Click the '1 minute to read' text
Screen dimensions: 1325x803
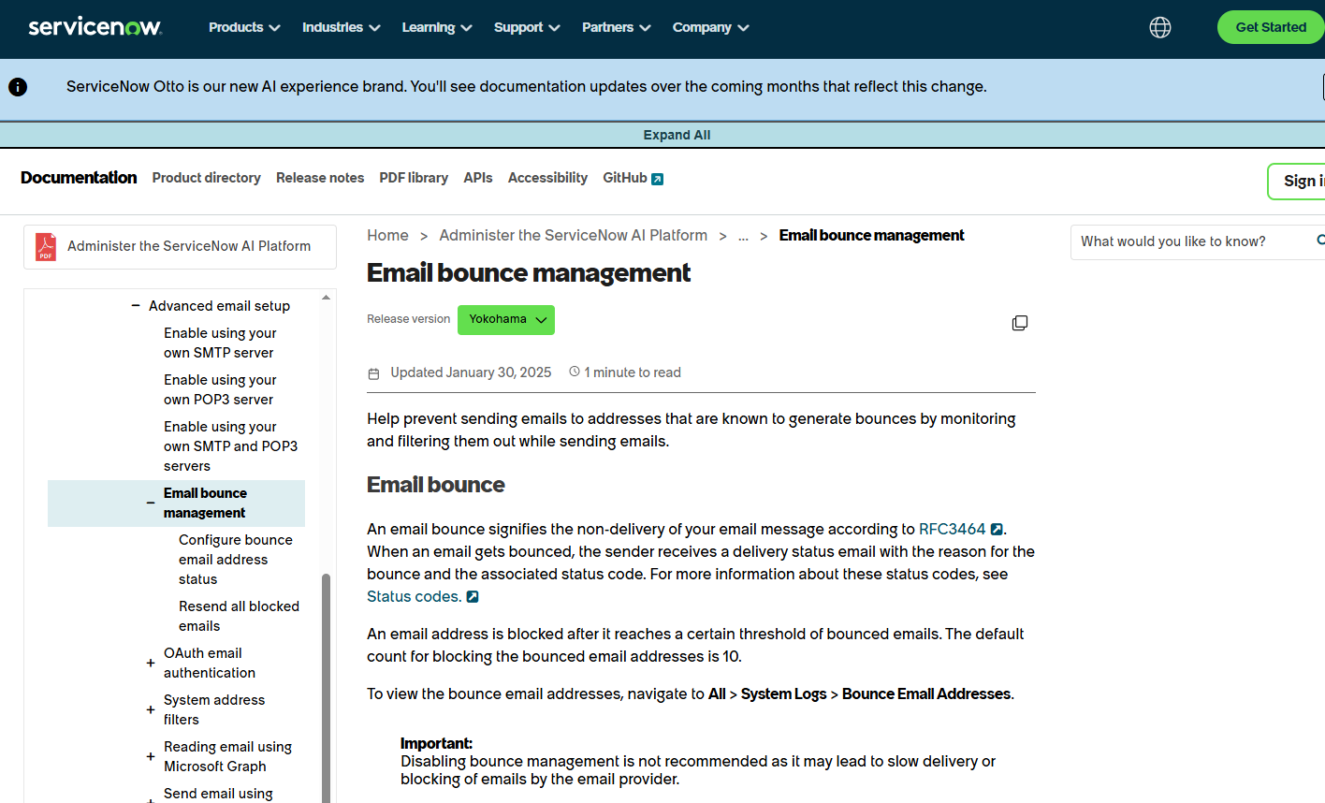coord(633,372)
